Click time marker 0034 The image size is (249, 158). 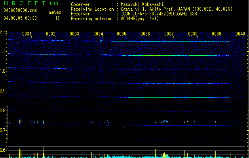point(98,34)
